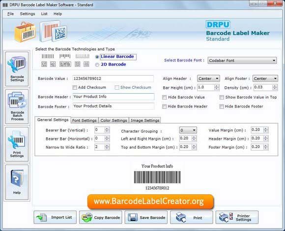Click the third linear barcode sample icon
Viewport: 285px width, 231px height.
[83, 56]
